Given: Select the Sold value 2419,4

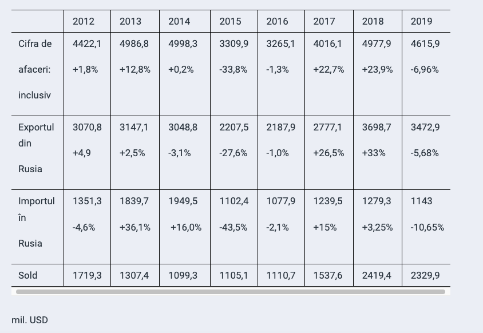Looking at the screenshot, I should point(377,275).
